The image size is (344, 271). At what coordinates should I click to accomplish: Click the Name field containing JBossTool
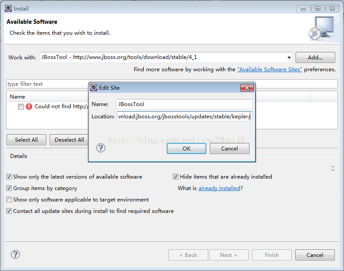coord(184,104)
